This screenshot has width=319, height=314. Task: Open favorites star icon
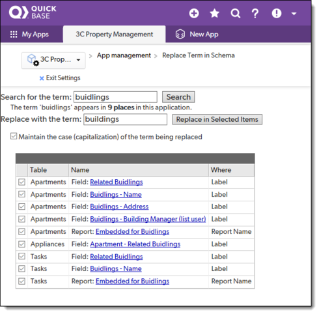pos(214,13)
